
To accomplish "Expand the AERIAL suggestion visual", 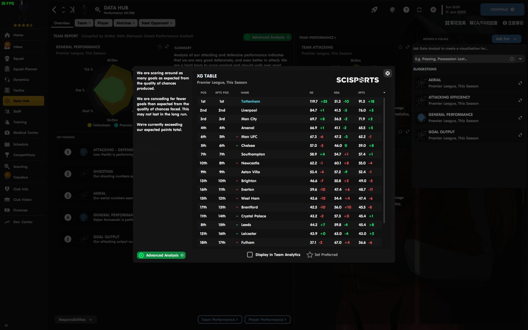I will click(x=520, y=83).
